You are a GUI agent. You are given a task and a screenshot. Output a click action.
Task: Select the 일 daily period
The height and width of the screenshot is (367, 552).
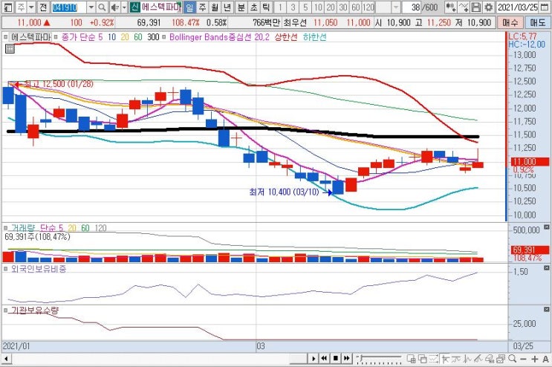[x=189, y=7]
